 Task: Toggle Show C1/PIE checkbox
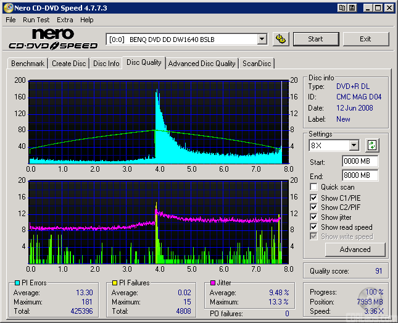coord(313,198)
